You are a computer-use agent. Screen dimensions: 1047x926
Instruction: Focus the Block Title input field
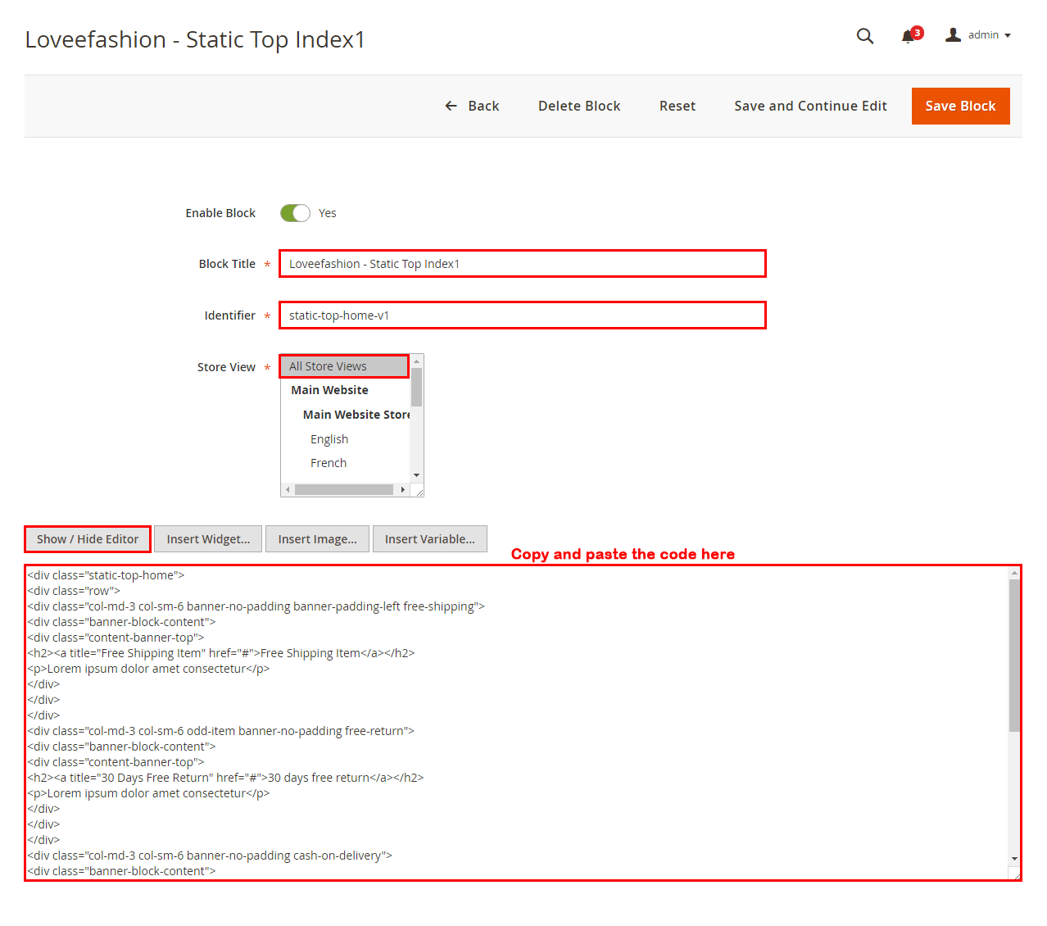coord(523,264)
